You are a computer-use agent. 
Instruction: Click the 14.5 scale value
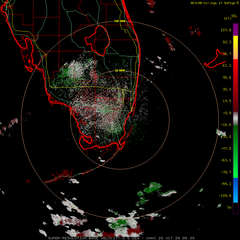click(x=227, y=101)
